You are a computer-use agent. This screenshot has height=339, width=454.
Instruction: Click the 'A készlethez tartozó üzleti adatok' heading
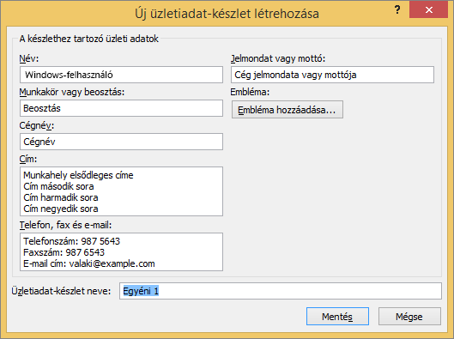(x=89, y=39)
